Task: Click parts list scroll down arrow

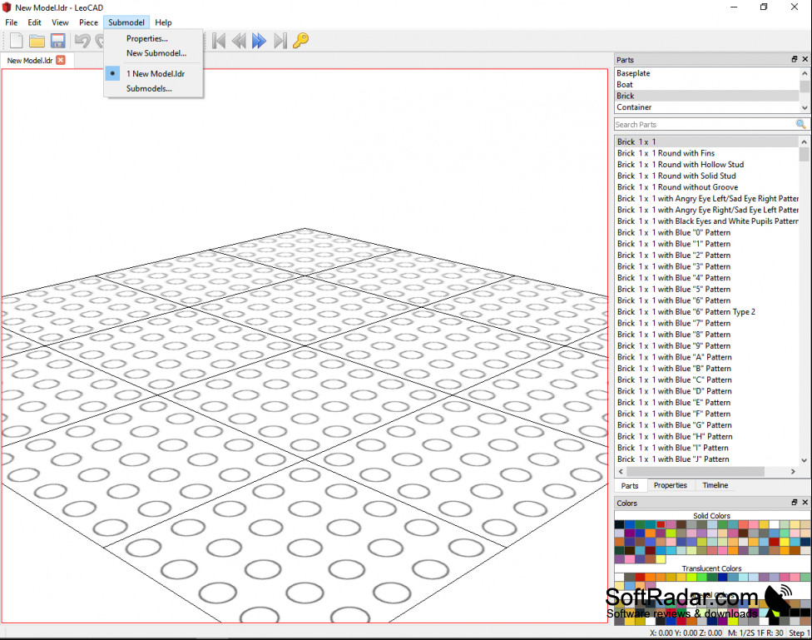Action: (x=804, y=459)
